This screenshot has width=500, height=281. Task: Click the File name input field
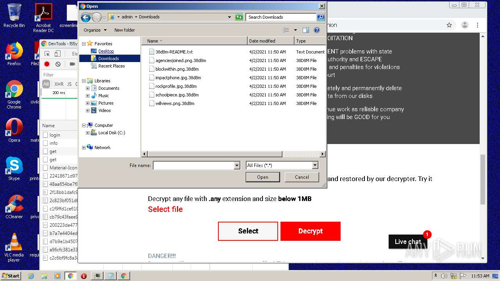[193, 165]
